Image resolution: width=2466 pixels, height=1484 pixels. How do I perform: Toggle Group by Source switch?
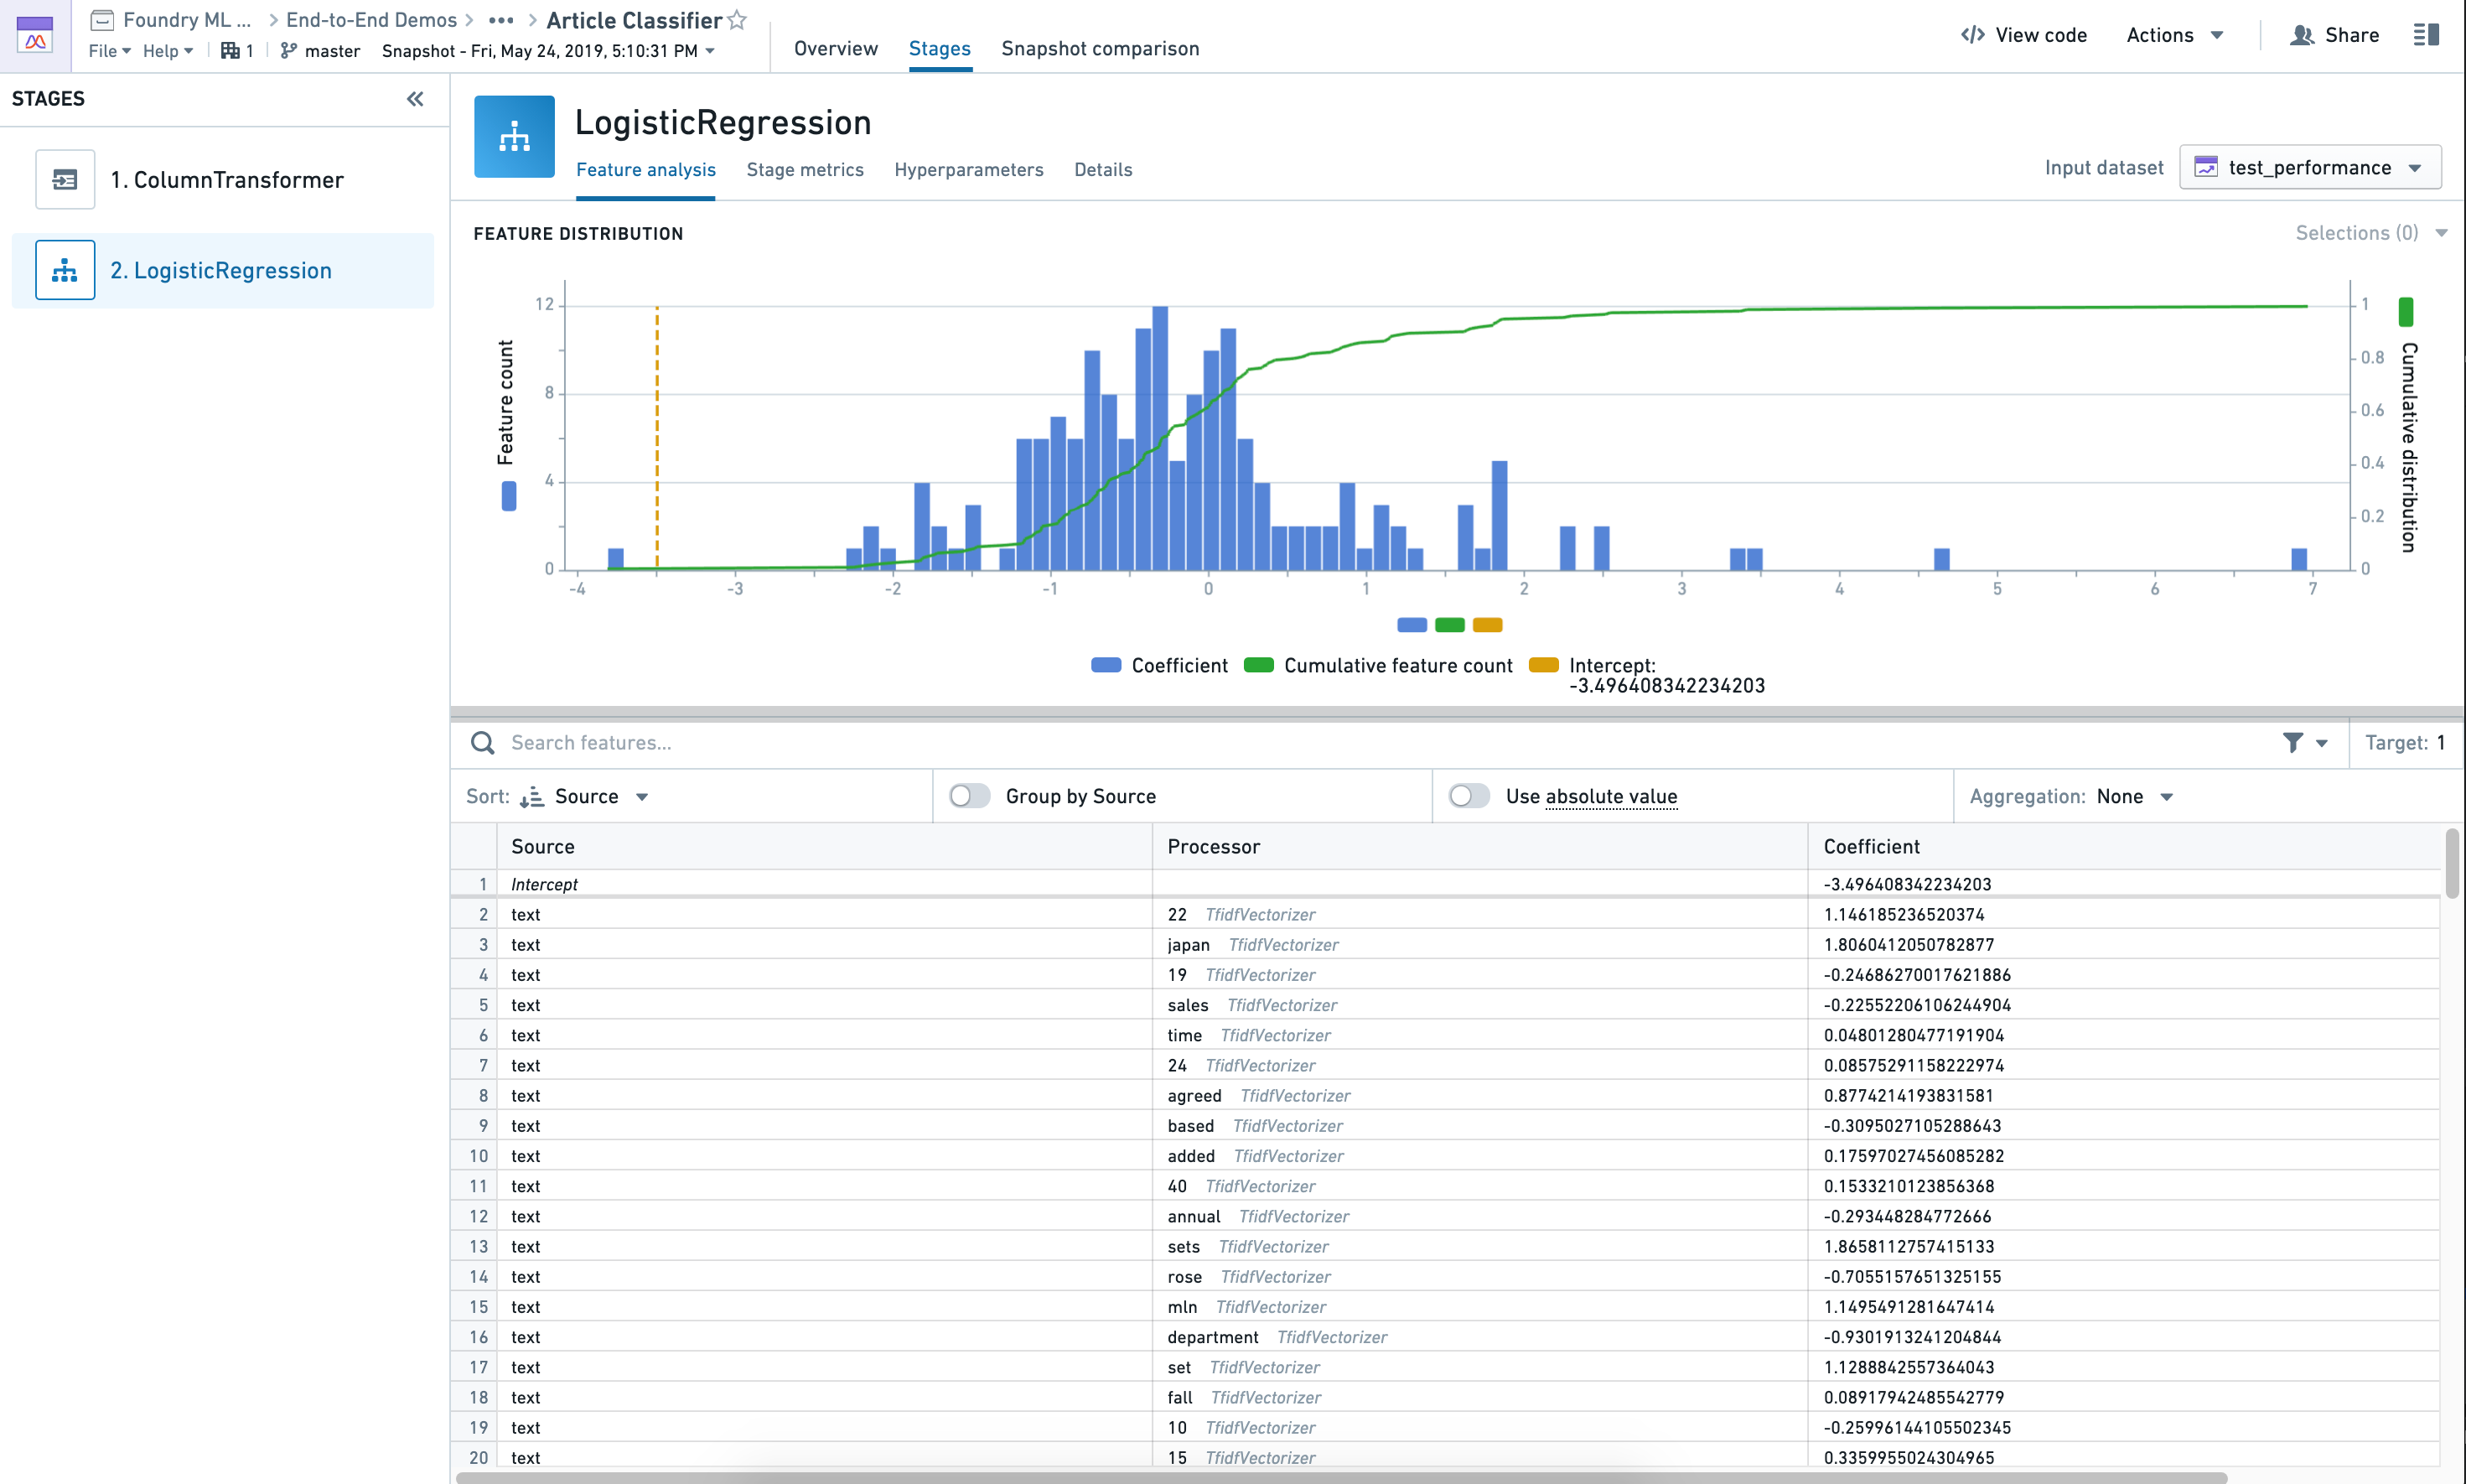(x=970, y=796)
